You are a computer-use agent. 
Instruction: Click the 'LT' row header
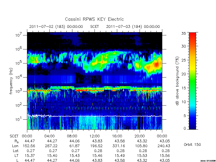[16, 156]
